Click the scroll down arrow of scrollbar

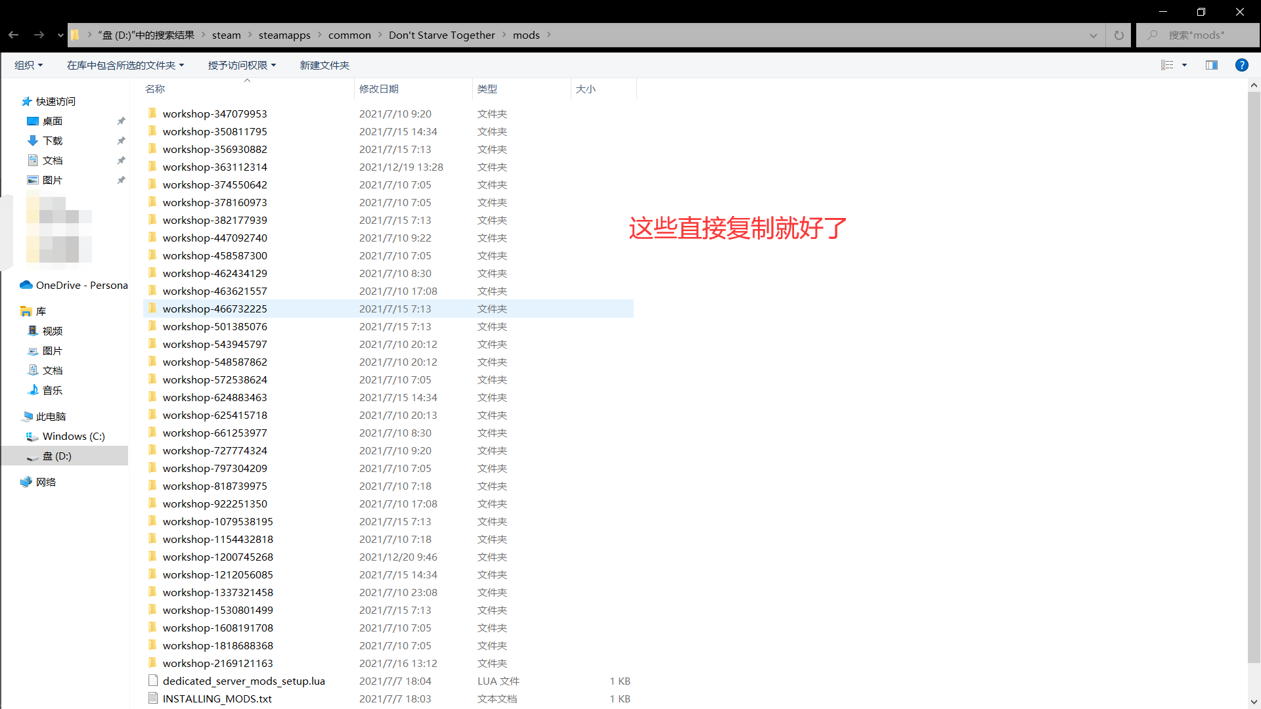tap(1254, 702)
